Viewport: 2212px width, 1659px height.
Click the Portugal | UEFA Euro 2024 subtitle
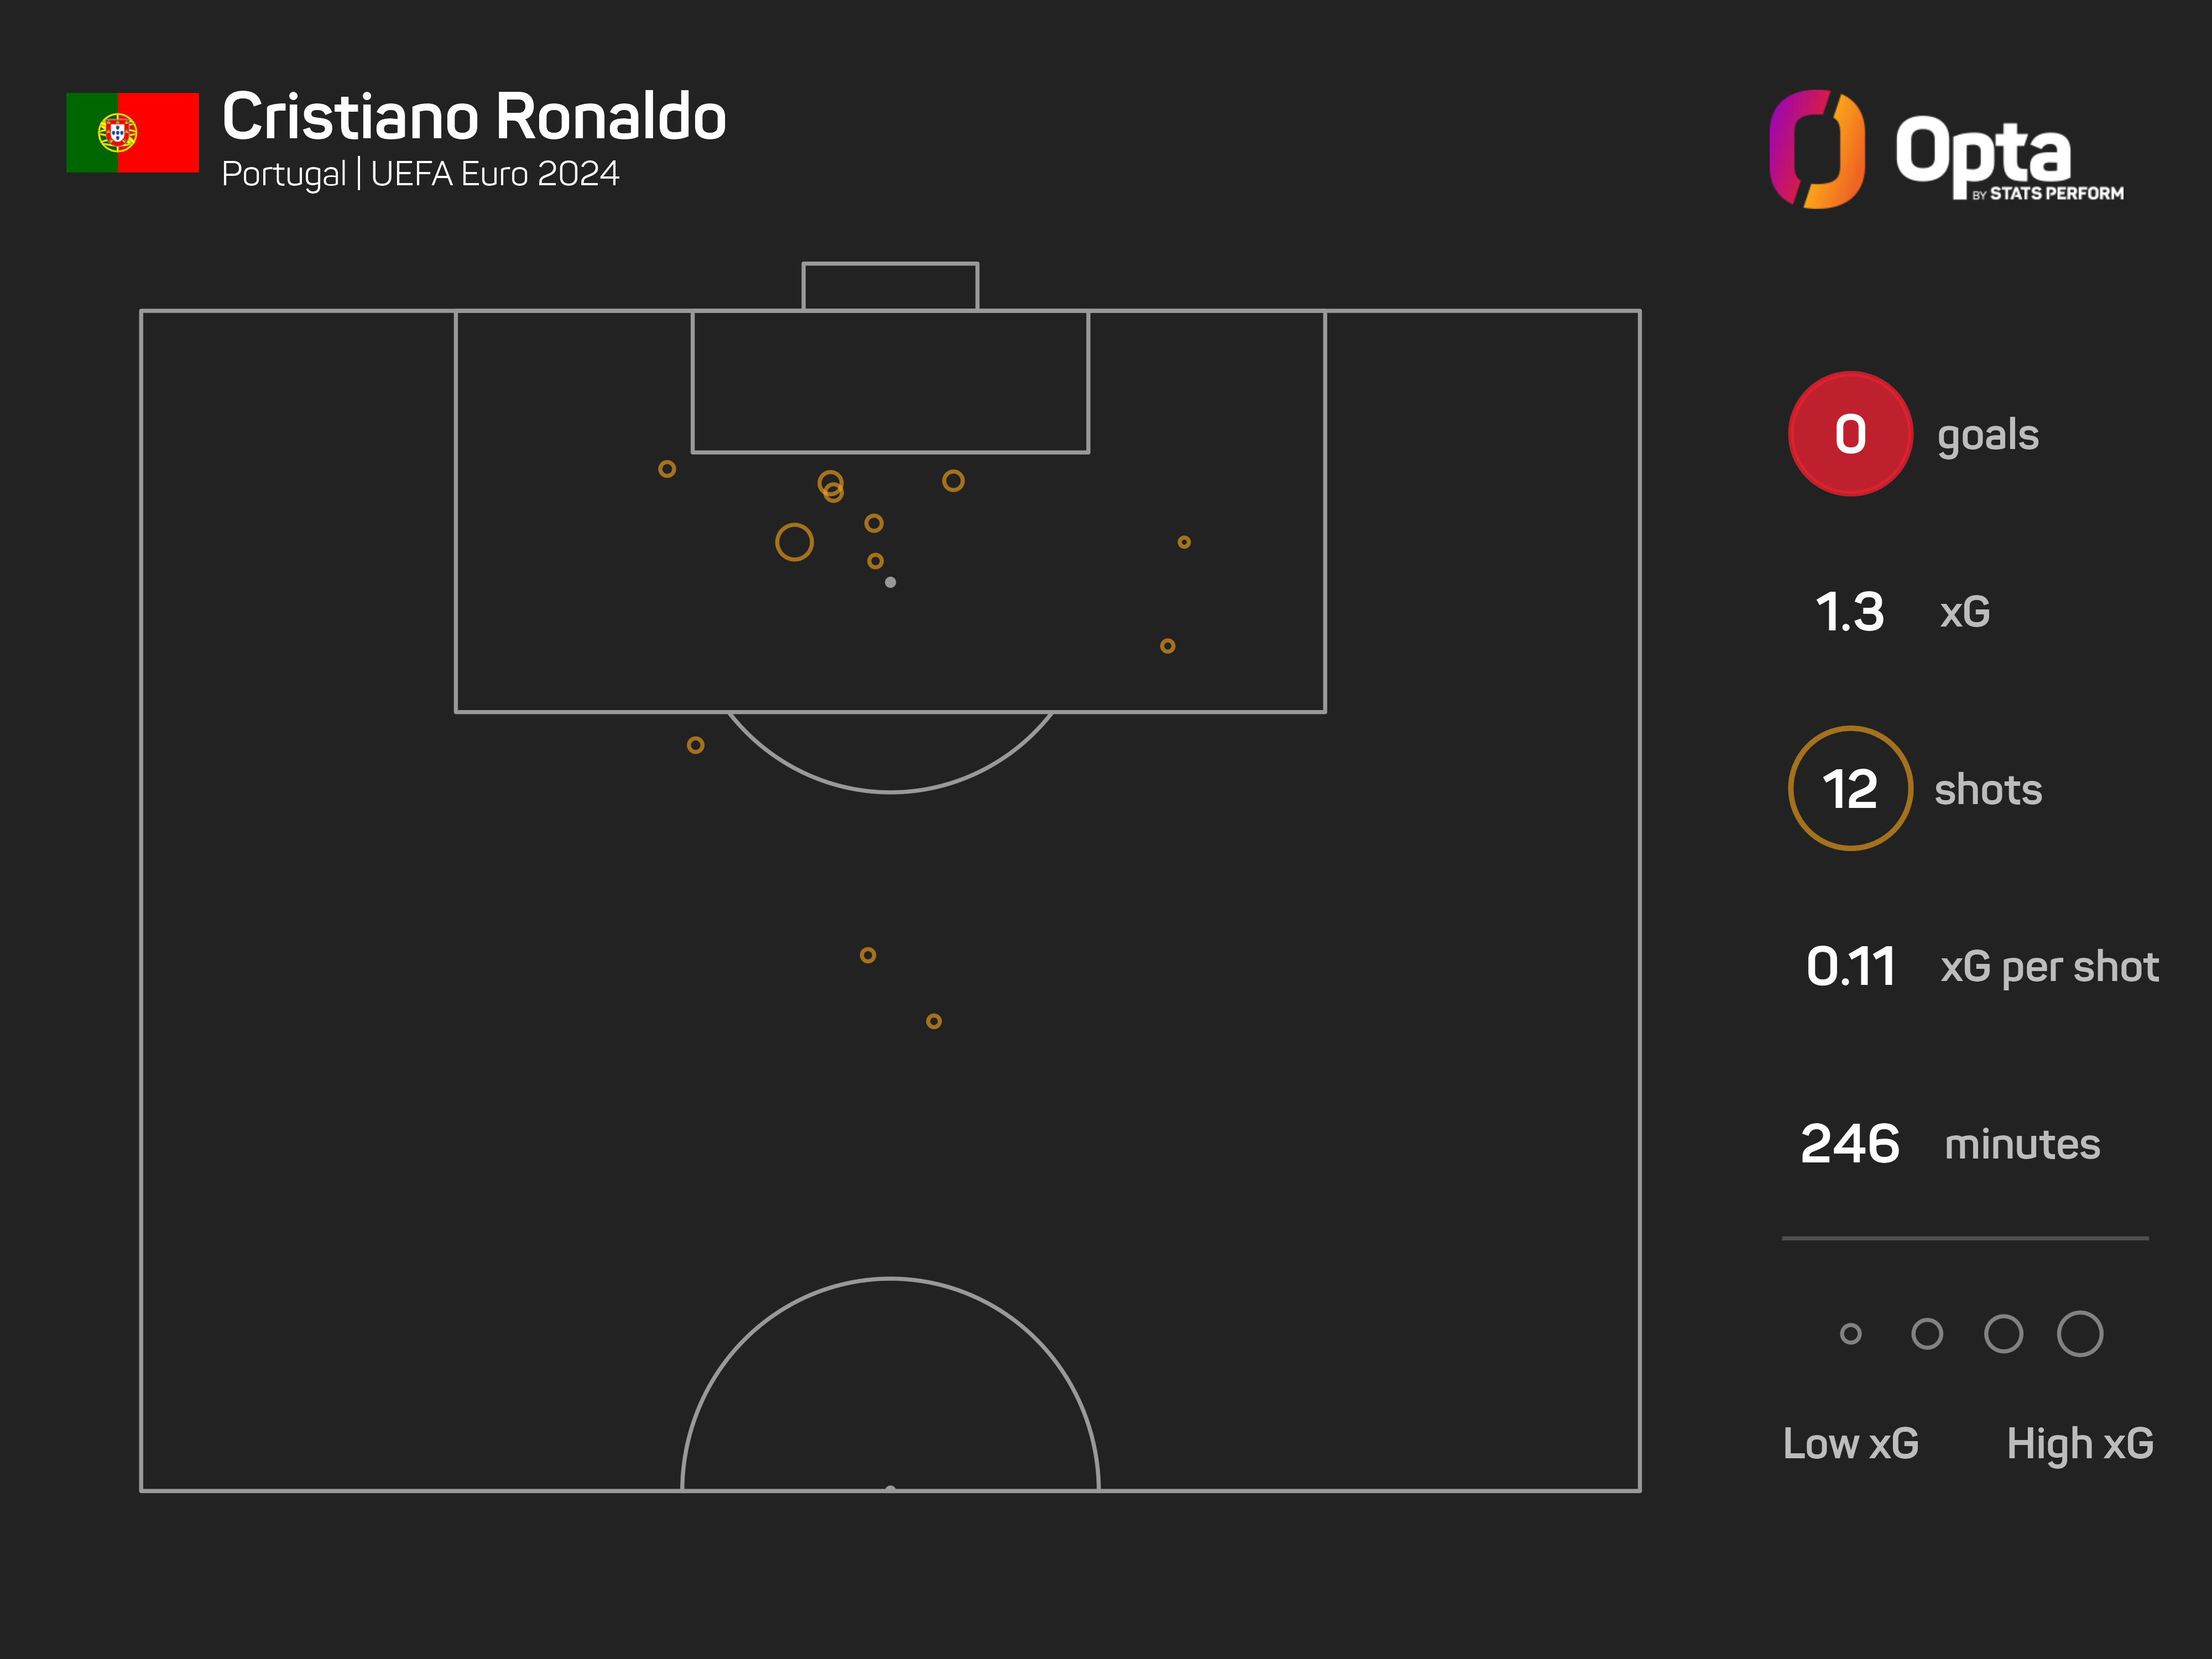tap(420, 174)
